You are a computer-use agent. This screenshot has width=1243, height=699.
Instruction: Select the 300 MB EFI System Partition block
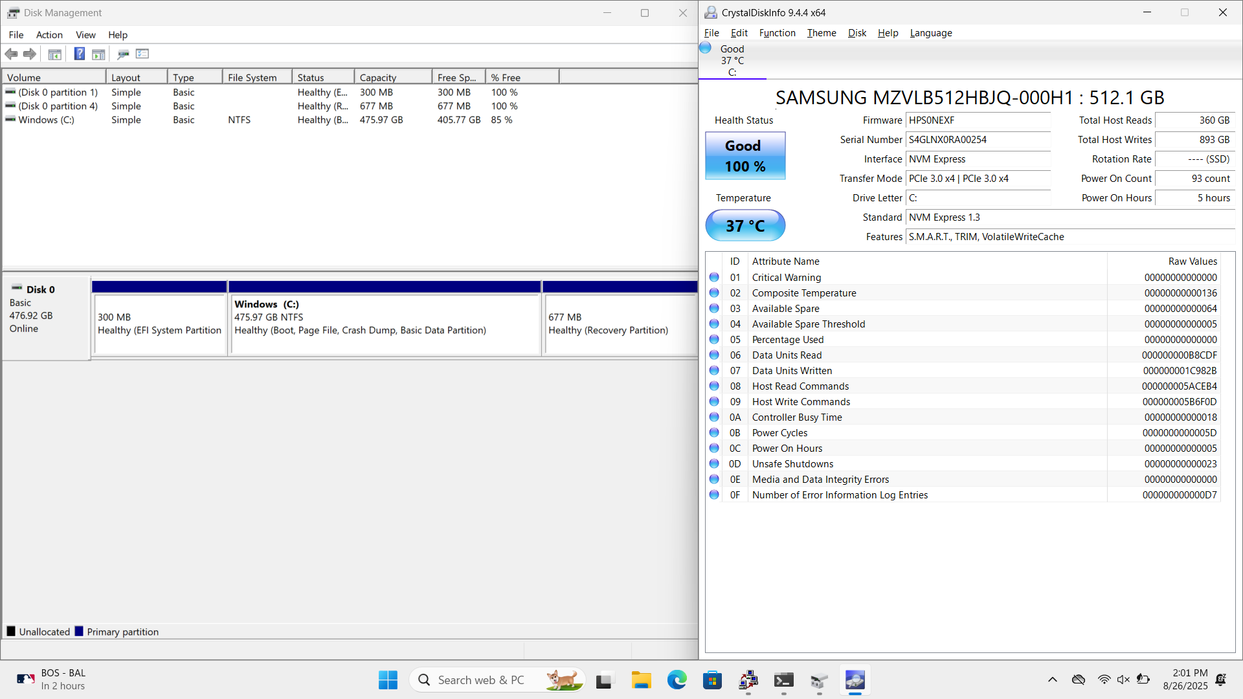(159, 324)
